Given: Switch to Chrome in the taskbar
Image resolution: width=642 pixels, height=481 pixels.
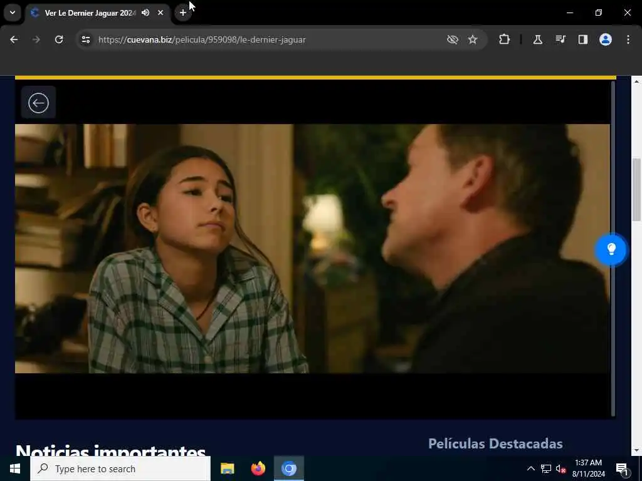Looking at the screenshot, I should coord(288,468).
